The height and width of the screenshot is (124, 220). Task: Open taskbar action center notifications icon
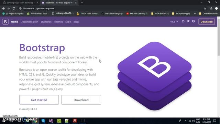214,121
